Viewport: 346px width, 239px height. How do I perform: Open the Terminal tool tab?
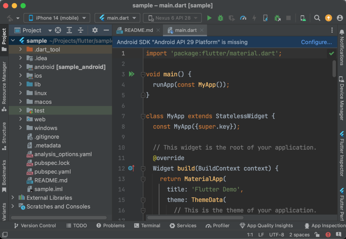coord(147,225)
